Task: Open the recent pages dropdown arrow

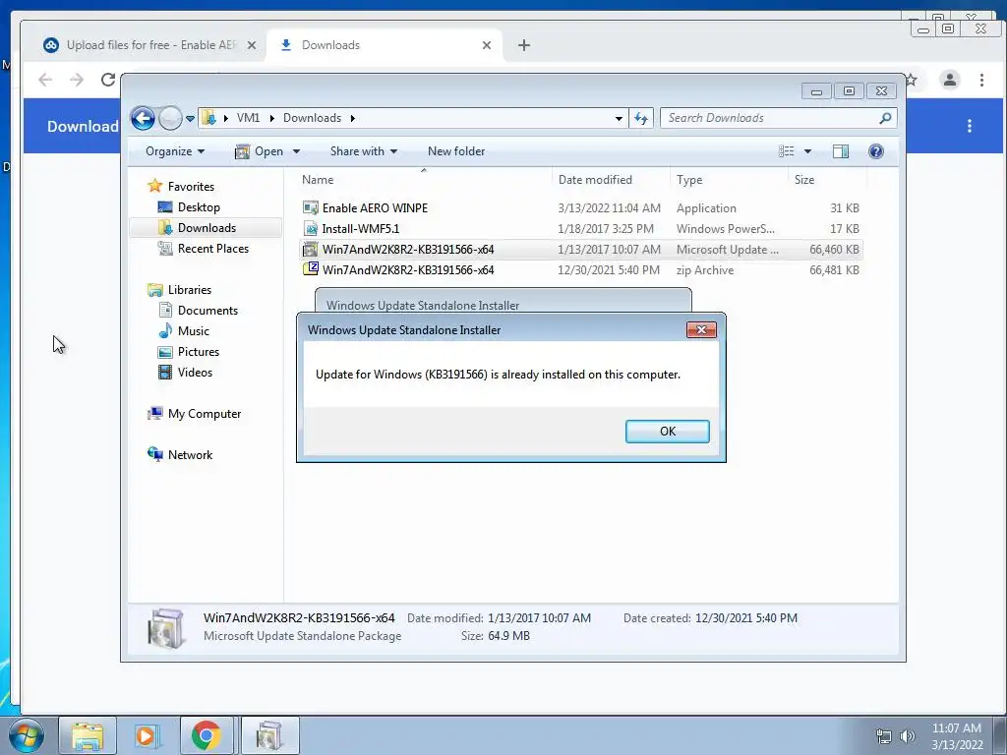Action: point(190,119)
